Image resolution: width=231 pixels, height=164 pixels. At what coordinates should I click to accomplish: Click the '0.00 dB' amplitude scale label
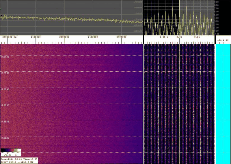[x=138, y=8]
